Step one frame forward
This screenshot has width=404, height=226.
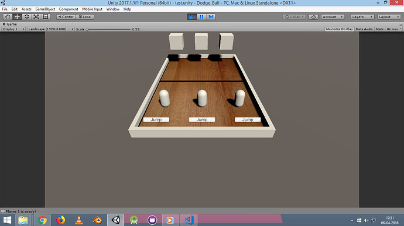click(211, 17)
